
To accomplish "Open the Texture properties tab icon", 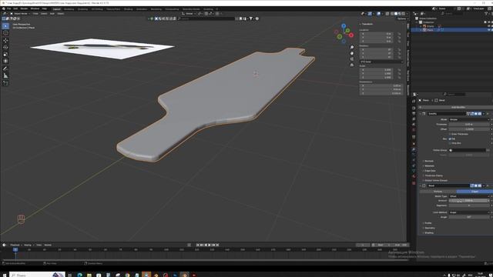I will coord(414,183).
